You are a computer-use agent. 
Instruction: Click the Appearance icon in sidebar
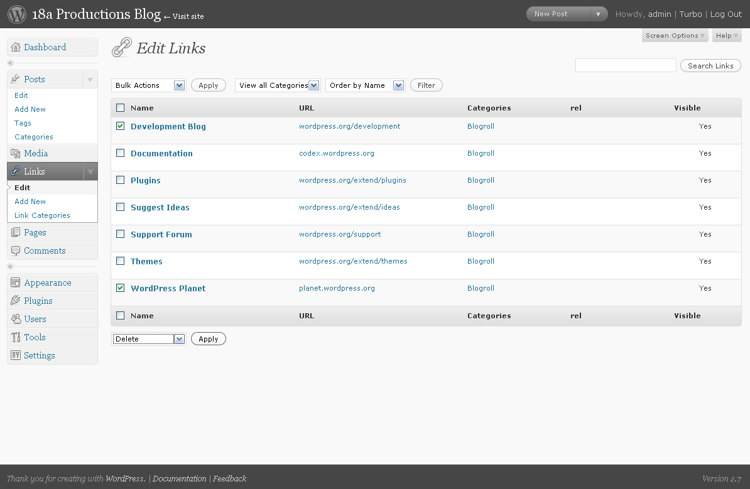coord(16,282)
